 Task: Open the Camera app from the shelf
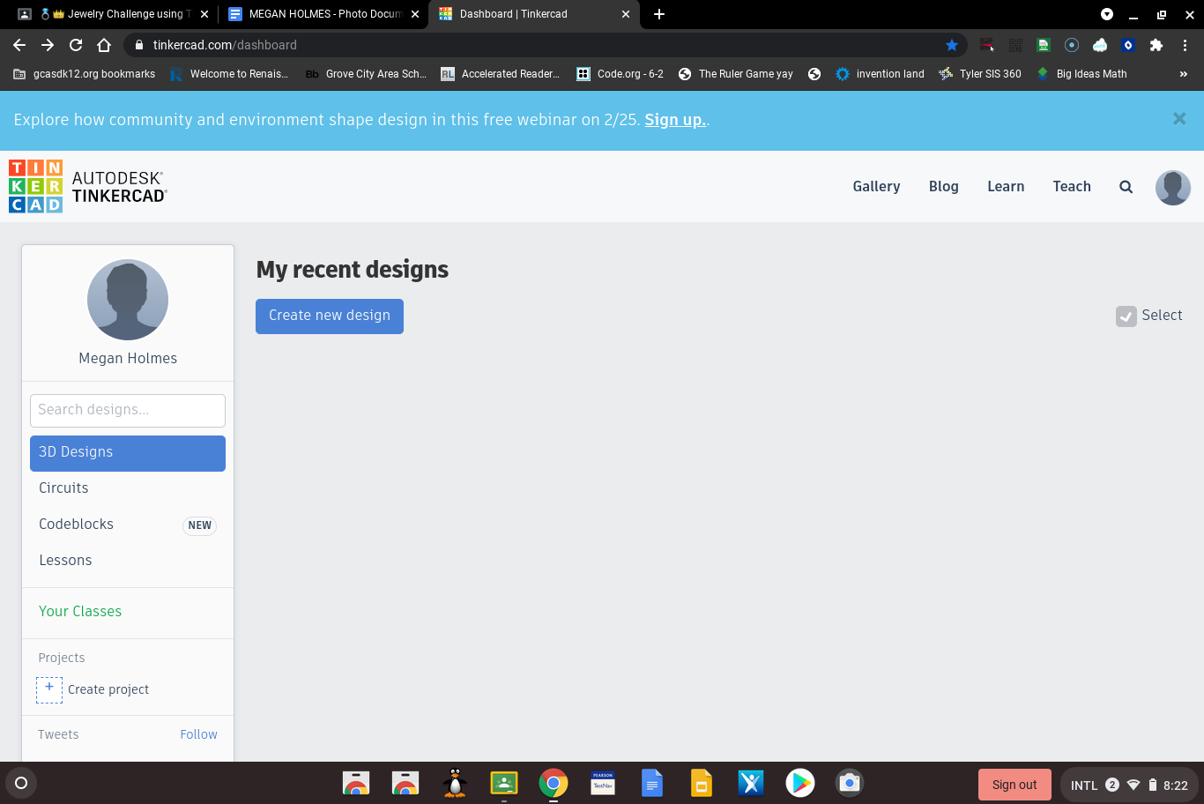849,783
